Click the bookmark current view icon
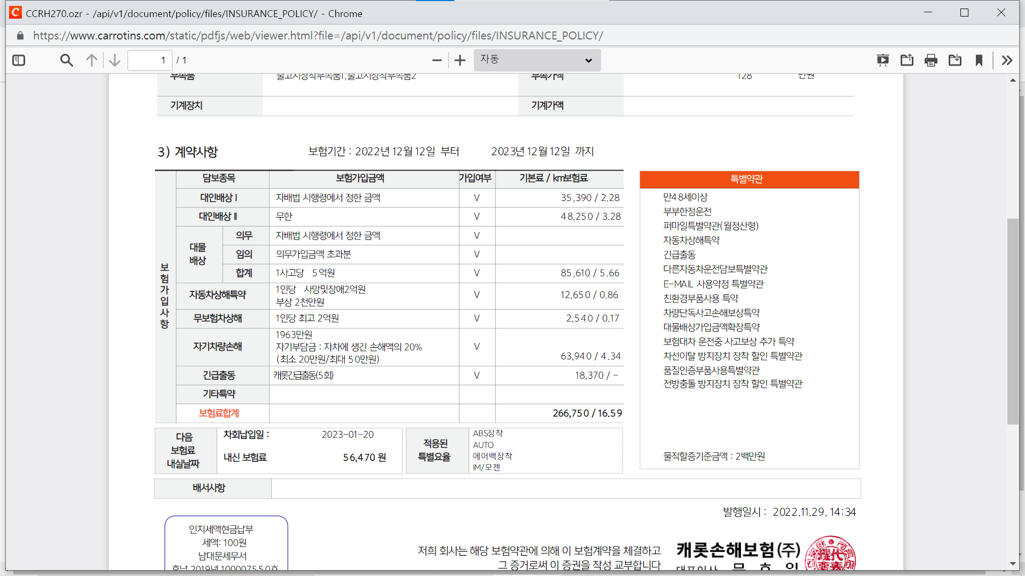Viewport: 1025px width, 576px height. pos(979,60)
